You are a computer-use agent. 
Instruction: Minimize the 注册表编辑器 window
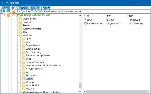[x=130, y=3]
